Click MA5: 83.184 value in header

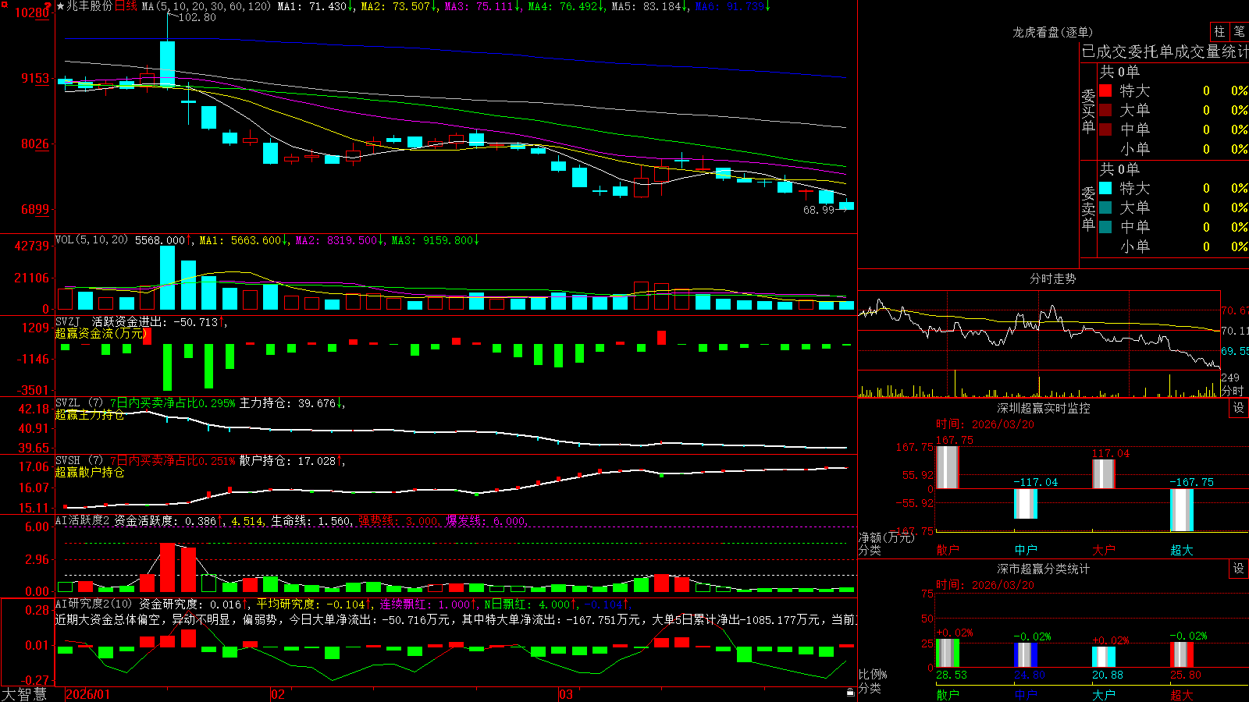tap(649, 6)
